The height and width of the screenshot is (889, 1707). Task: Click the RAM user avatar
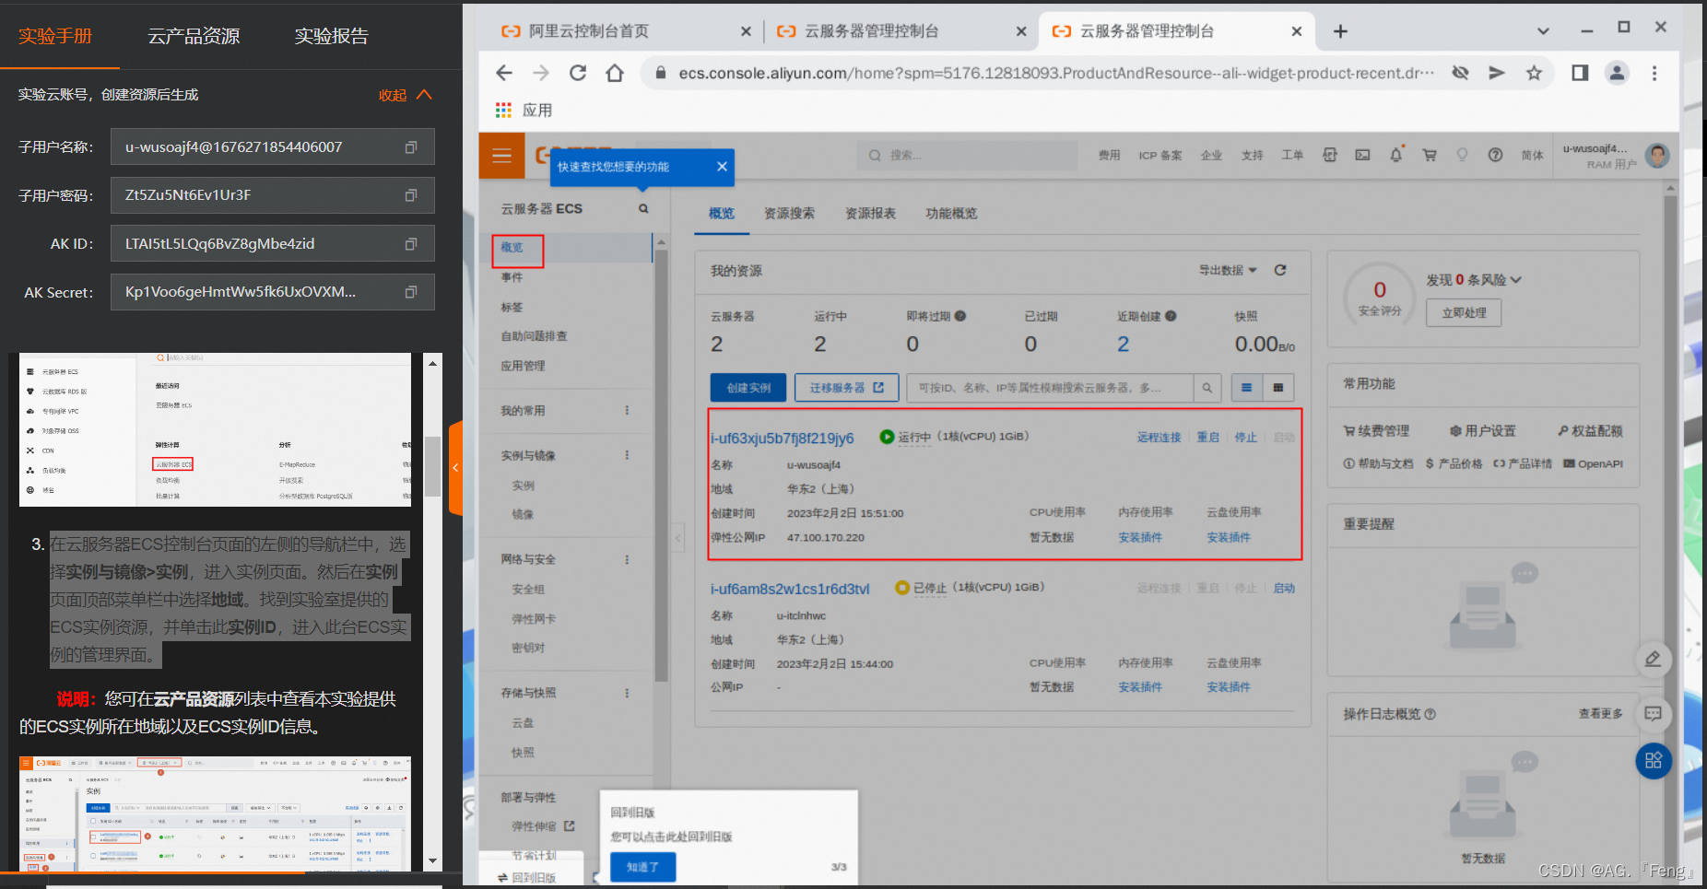[x=1657, y=156]
